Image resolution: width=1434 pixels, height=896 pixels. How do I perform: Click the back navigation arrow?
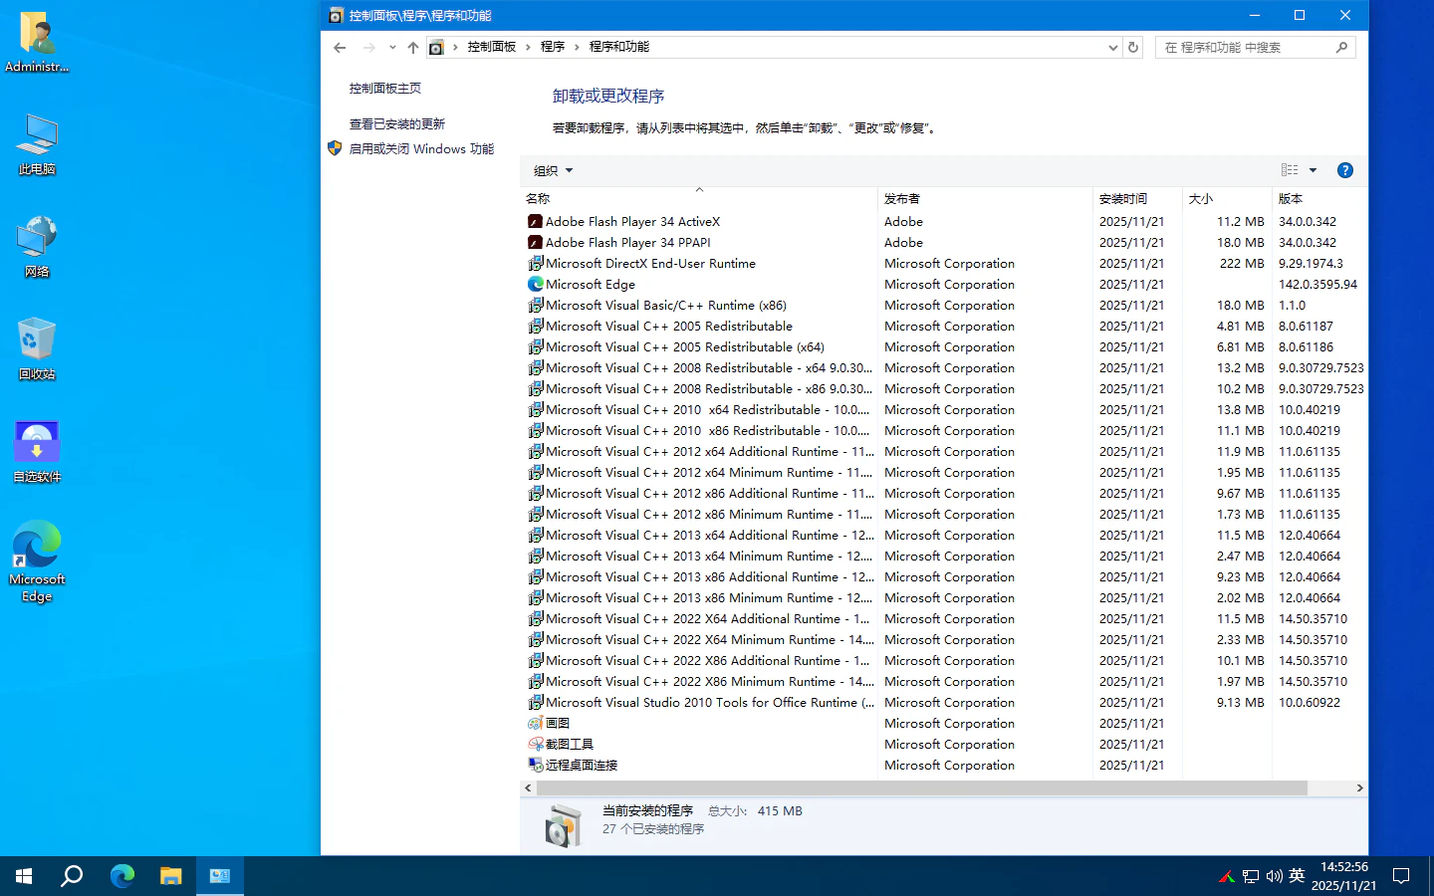pyautogui.click(x=340, y=47)
